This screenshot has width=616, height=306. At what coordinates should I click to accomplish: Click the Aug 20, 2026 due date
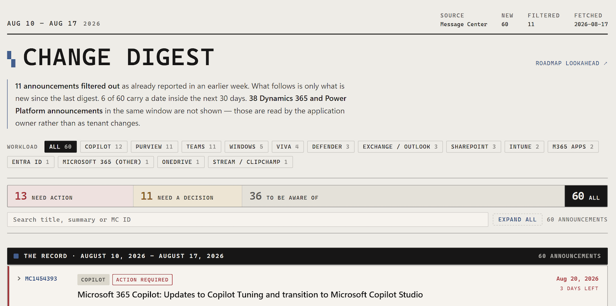[577, 279]
